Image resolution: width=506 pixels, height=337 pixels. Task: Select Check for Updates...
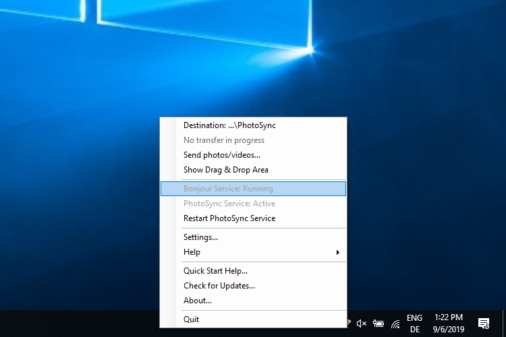pyautogui.click(x=219, y=286)
